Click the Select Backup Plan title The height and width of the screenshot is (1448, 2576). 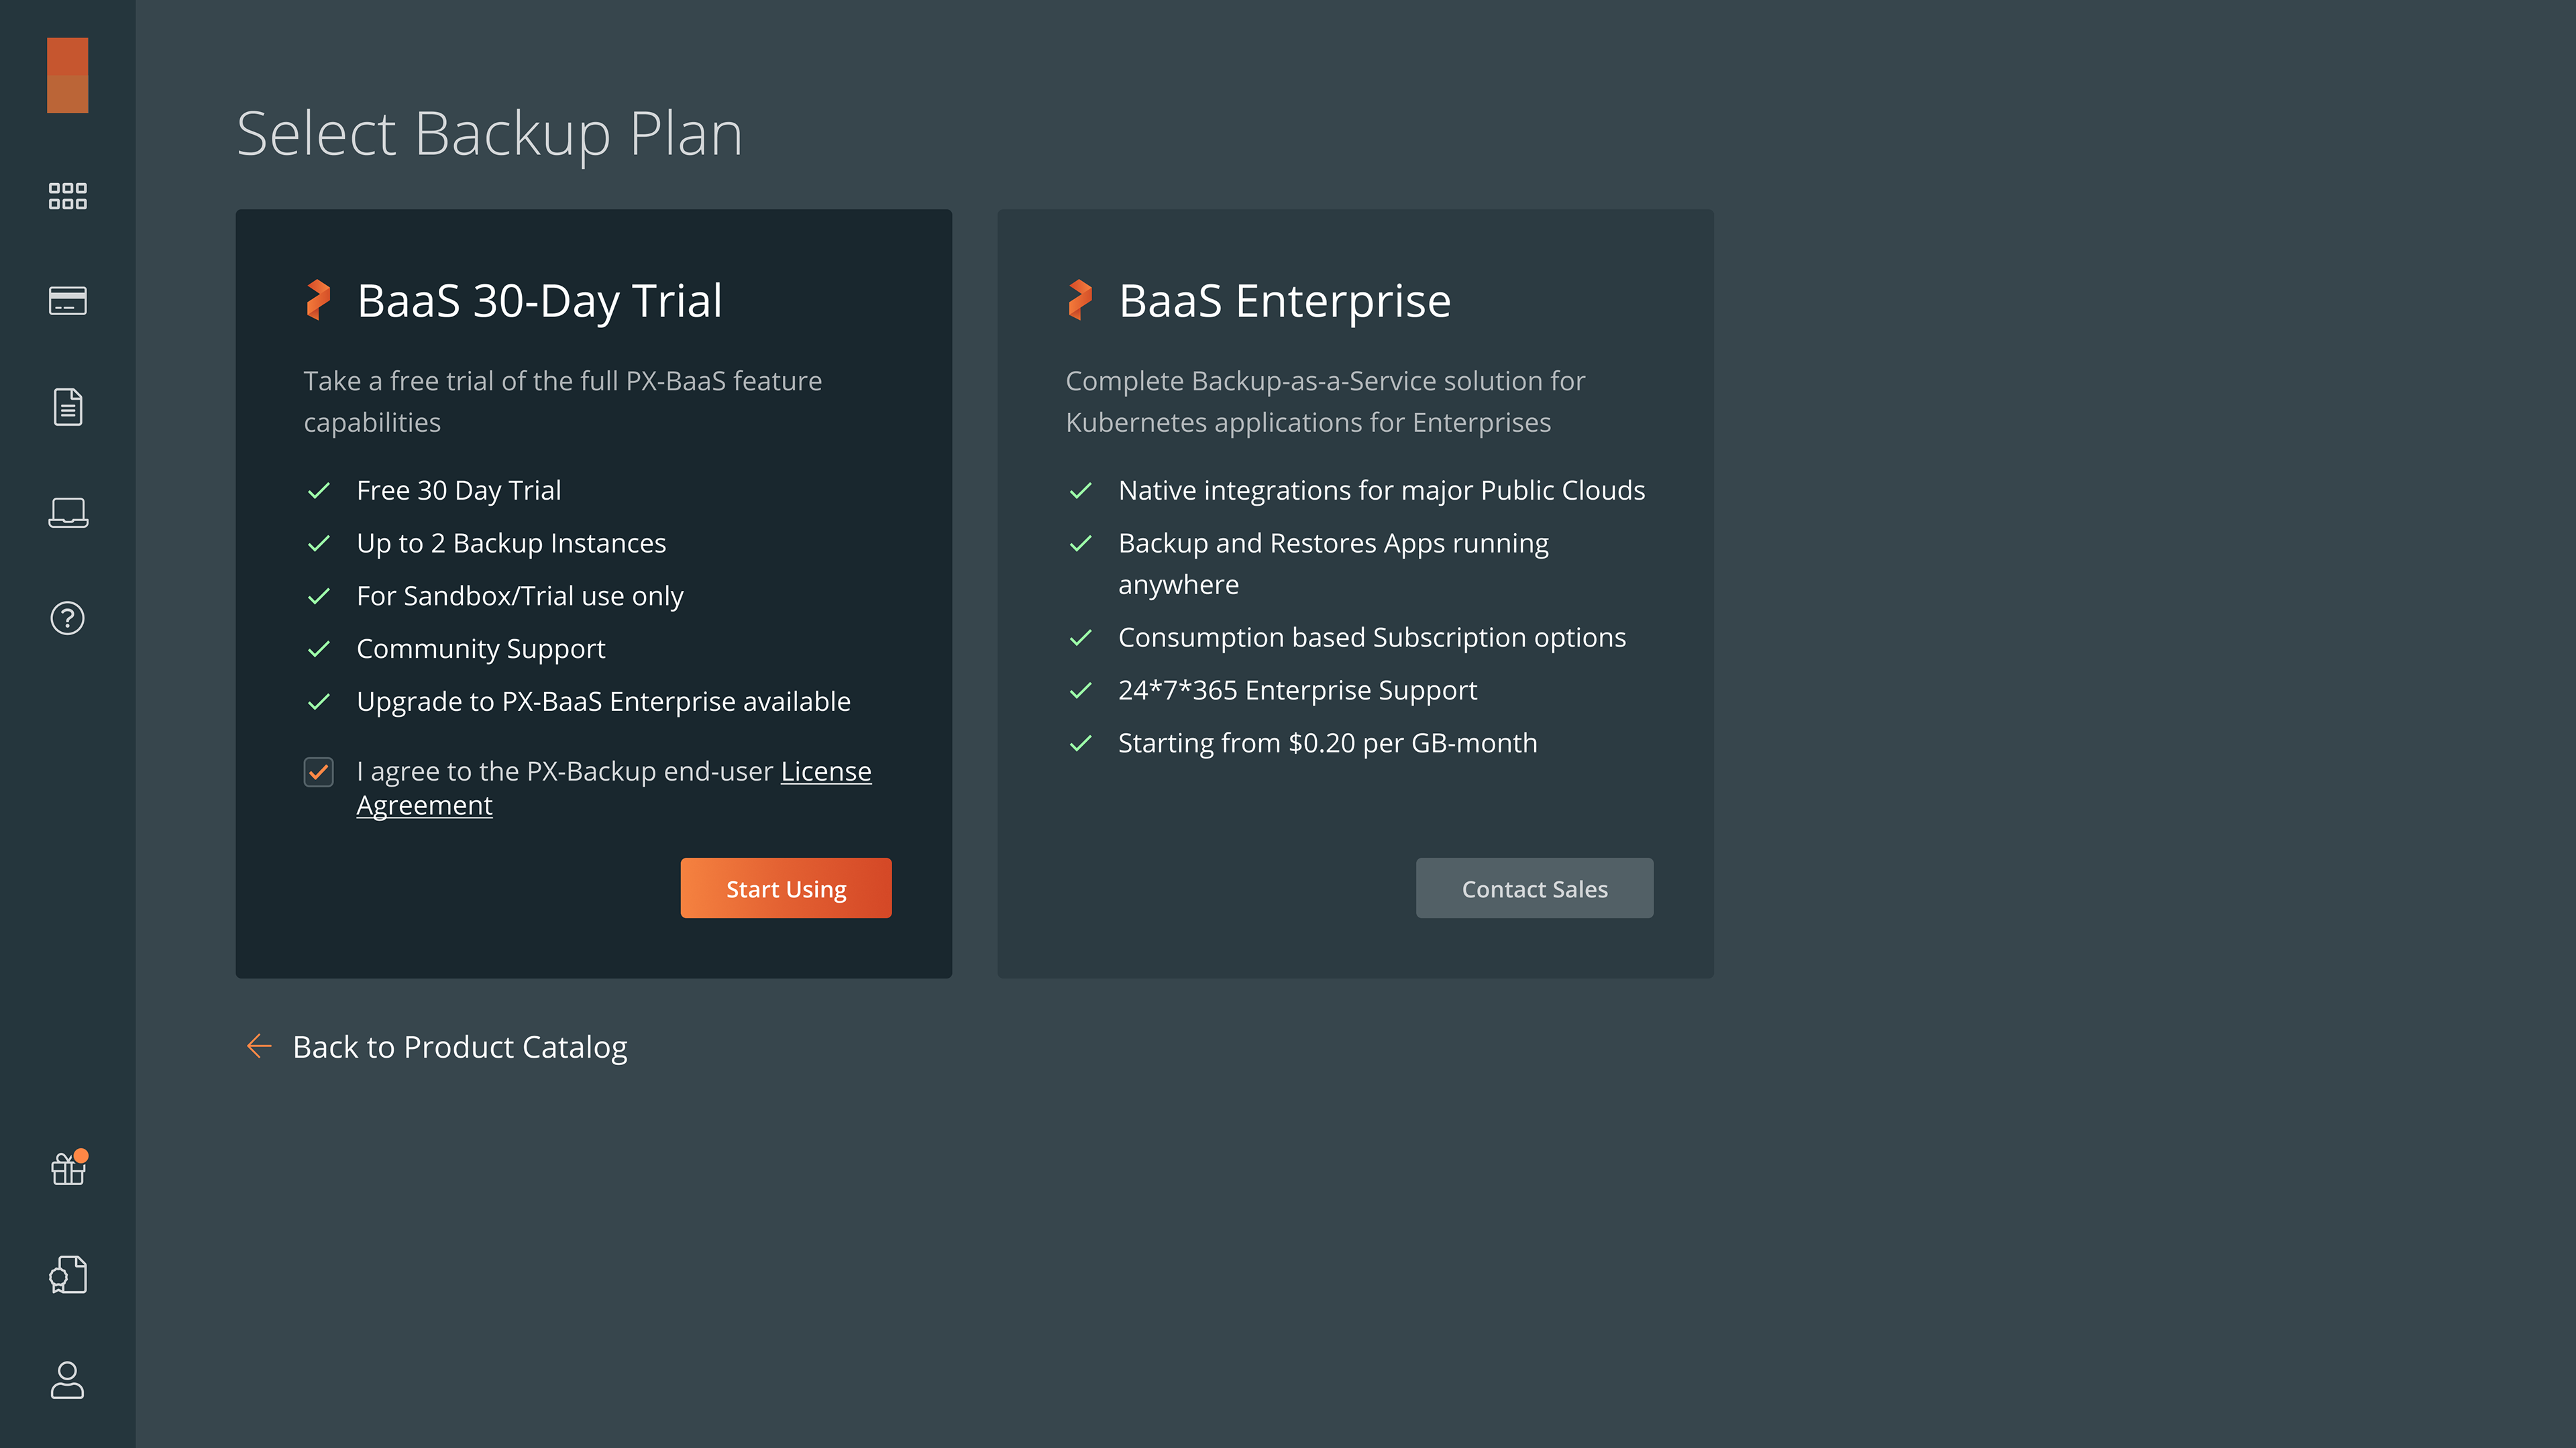[x=489, y=134]
